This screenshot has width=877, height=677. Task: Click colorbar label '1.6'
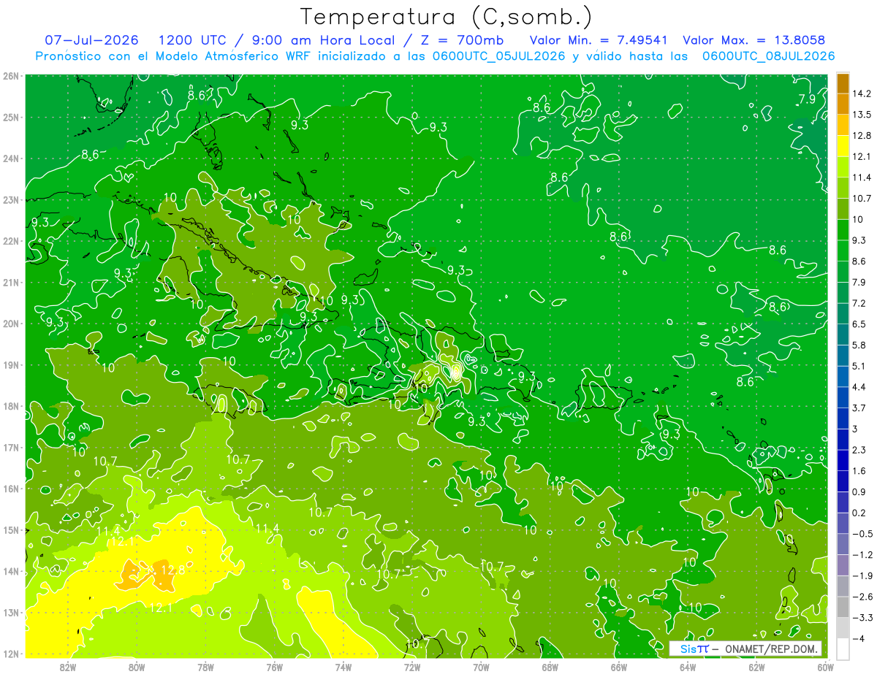(x=859, y=471)
